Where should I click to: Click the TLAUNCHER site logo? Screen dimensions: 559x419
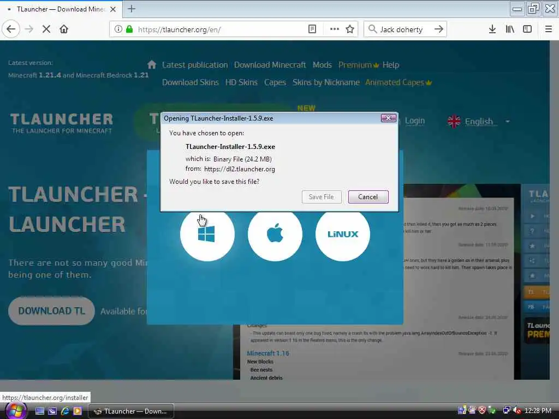tap(62, 123)
